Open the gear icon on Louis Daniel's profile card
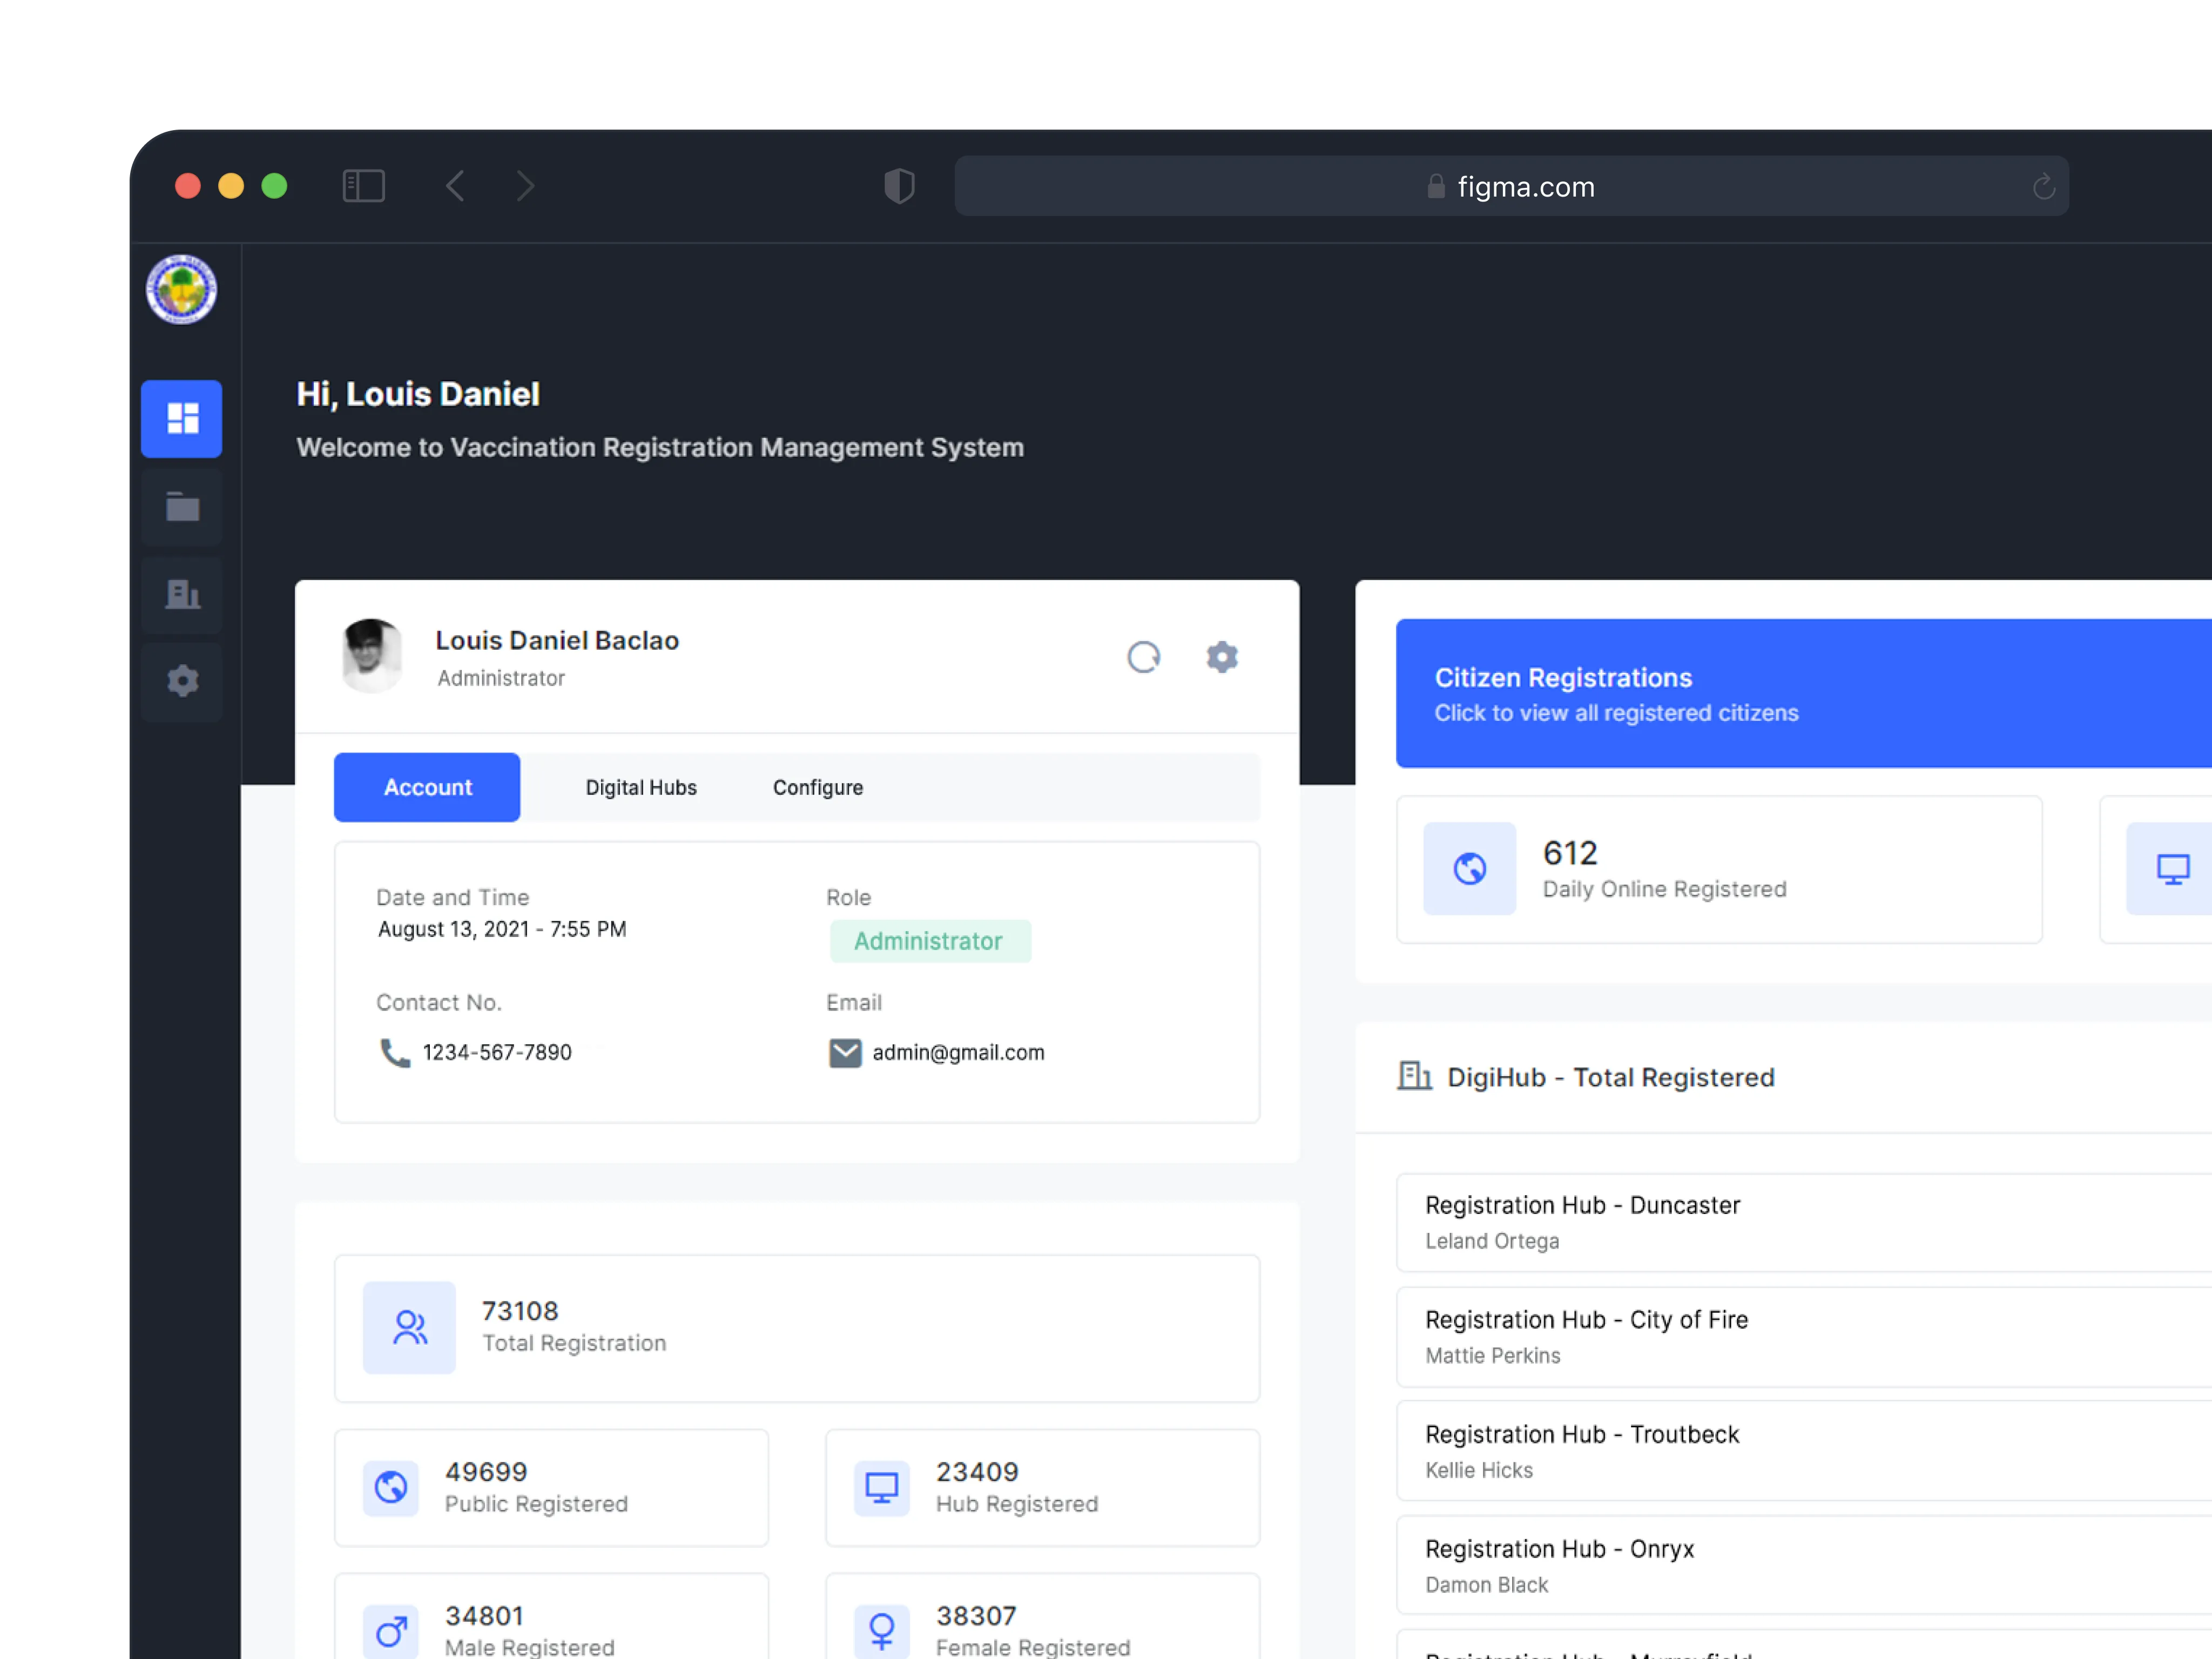2212x1659 pixels. pos(1222,657)
